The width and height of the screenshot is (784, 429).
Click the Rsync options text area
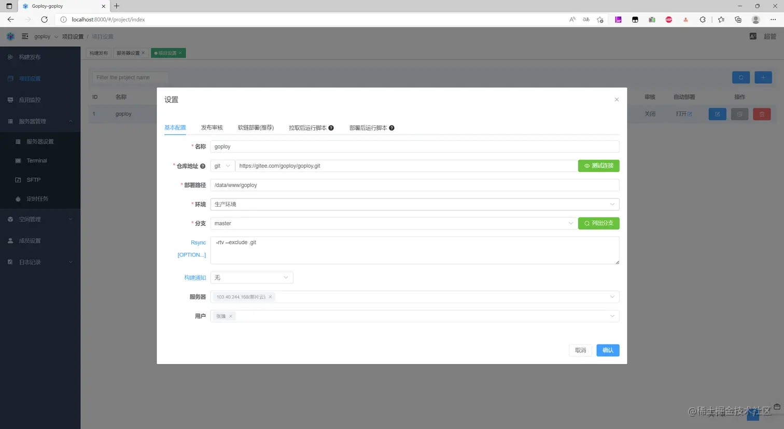pos(415,250)
